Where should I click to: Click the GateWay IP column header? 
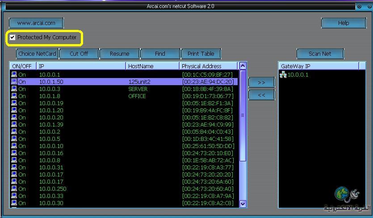[319, 66]
